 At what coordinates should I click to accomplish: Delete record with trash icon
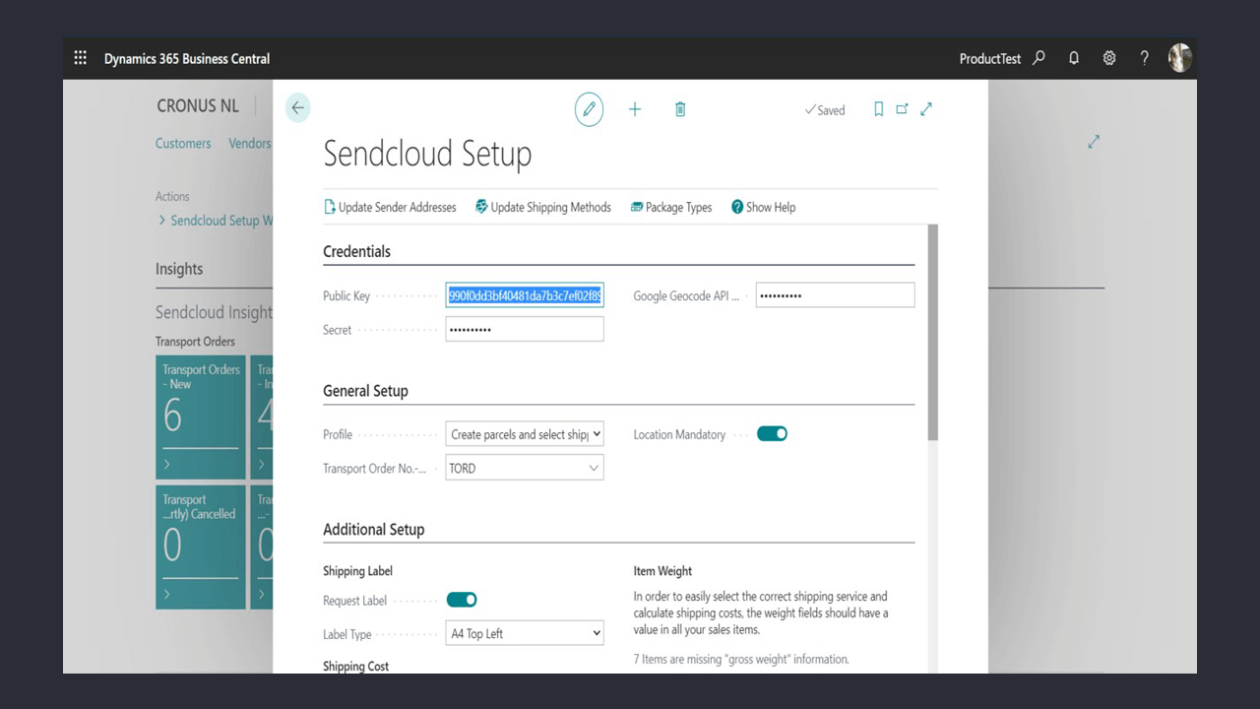[680, 109]
